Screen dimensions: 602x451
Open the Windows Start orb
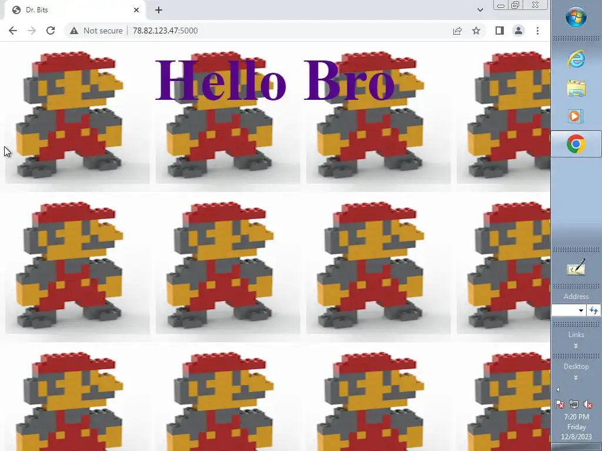pos(576,16)
